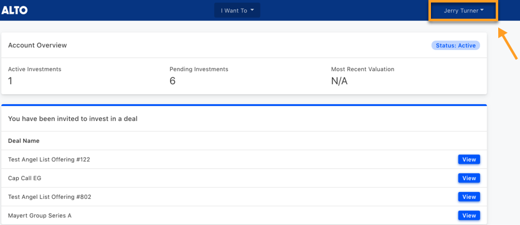
Task: Click the Account Overview heading
Action: (x=37, y=45)
